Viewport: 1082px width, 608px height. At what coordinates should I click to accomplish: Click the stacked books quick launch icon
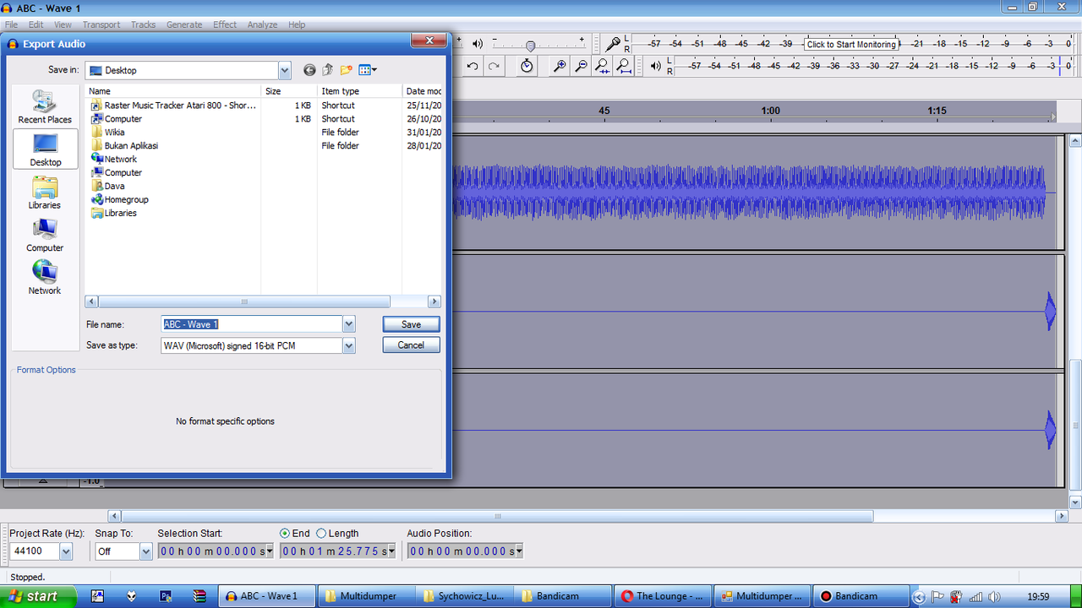point(199,596)
